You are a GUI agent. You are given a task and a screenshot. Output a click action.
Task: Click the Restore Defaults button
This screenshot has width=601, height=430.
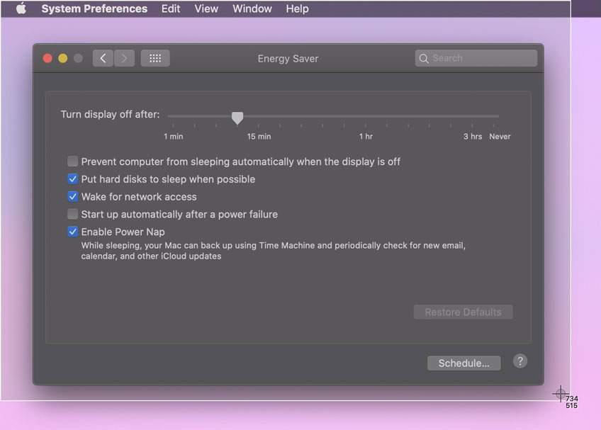coord(463,312)
